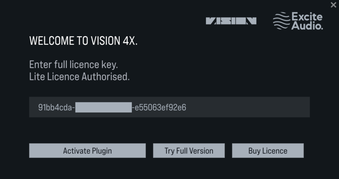
Task: Click the word "Authorised." in the status
Action: [108, 77]
